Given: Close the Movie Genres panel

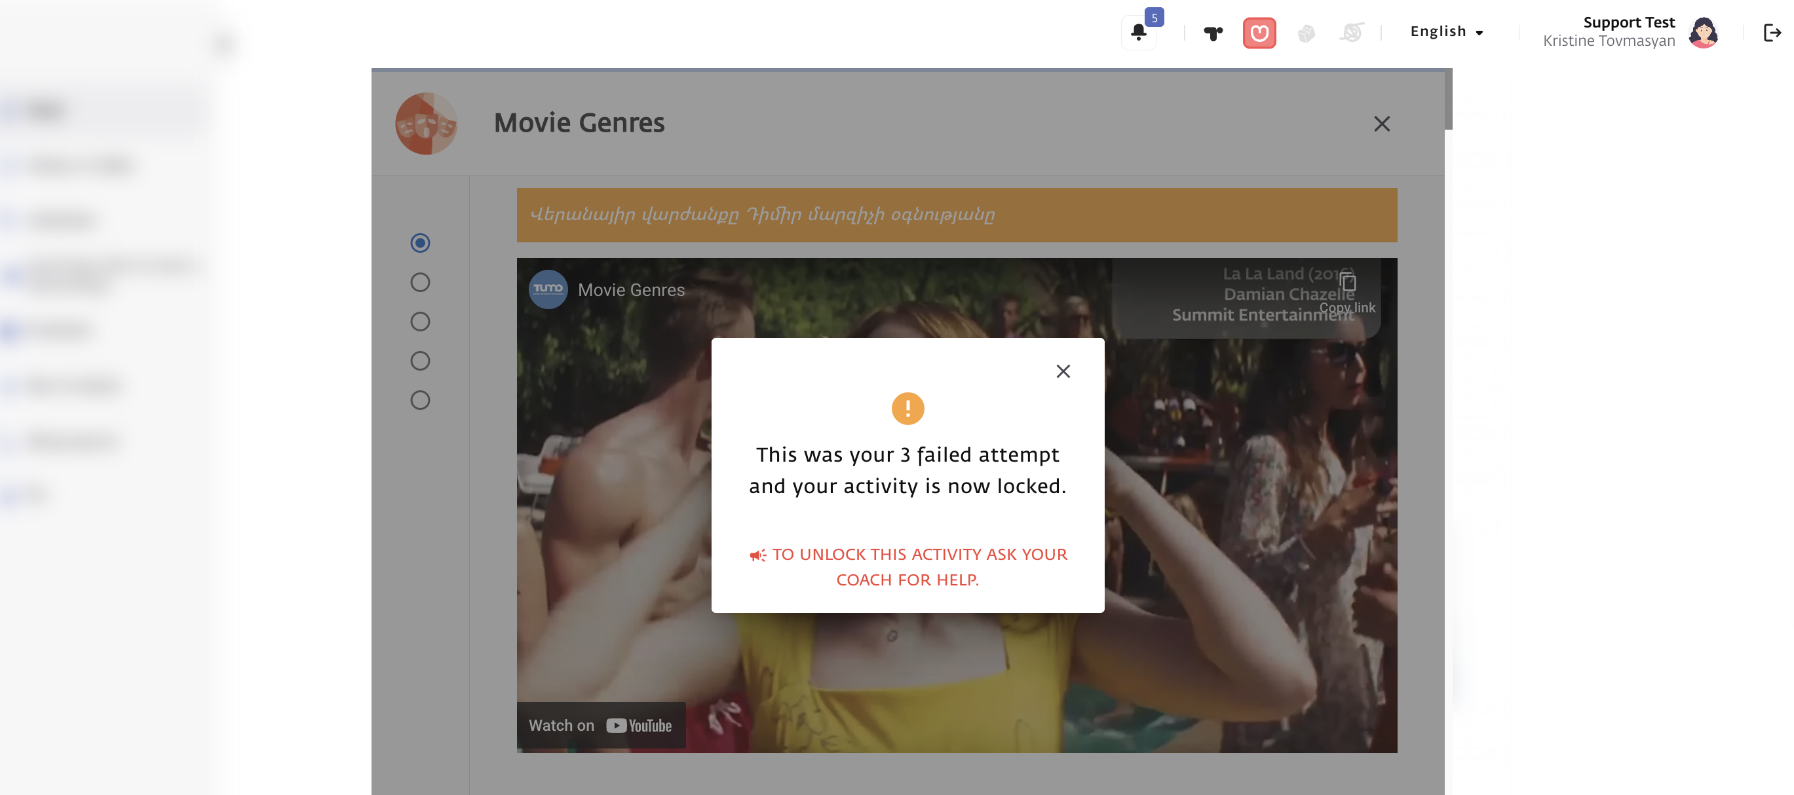Looking at the screenshot, I should 1382,124.
